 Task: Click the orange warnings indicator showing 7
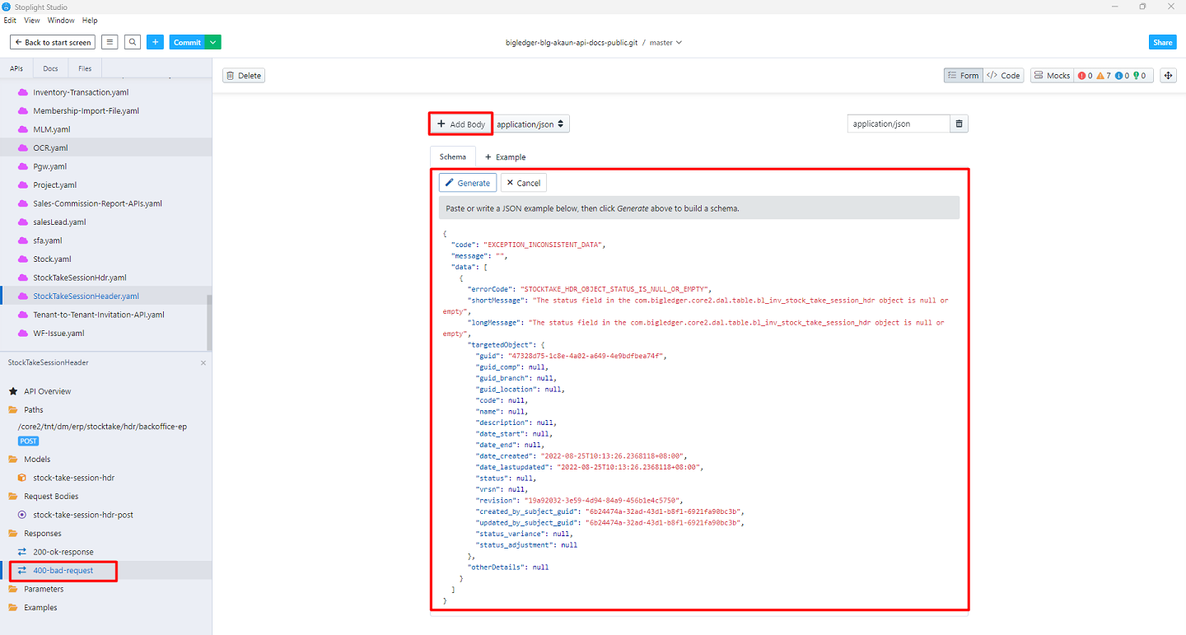pyautogui.click(x=1103, y=76)
